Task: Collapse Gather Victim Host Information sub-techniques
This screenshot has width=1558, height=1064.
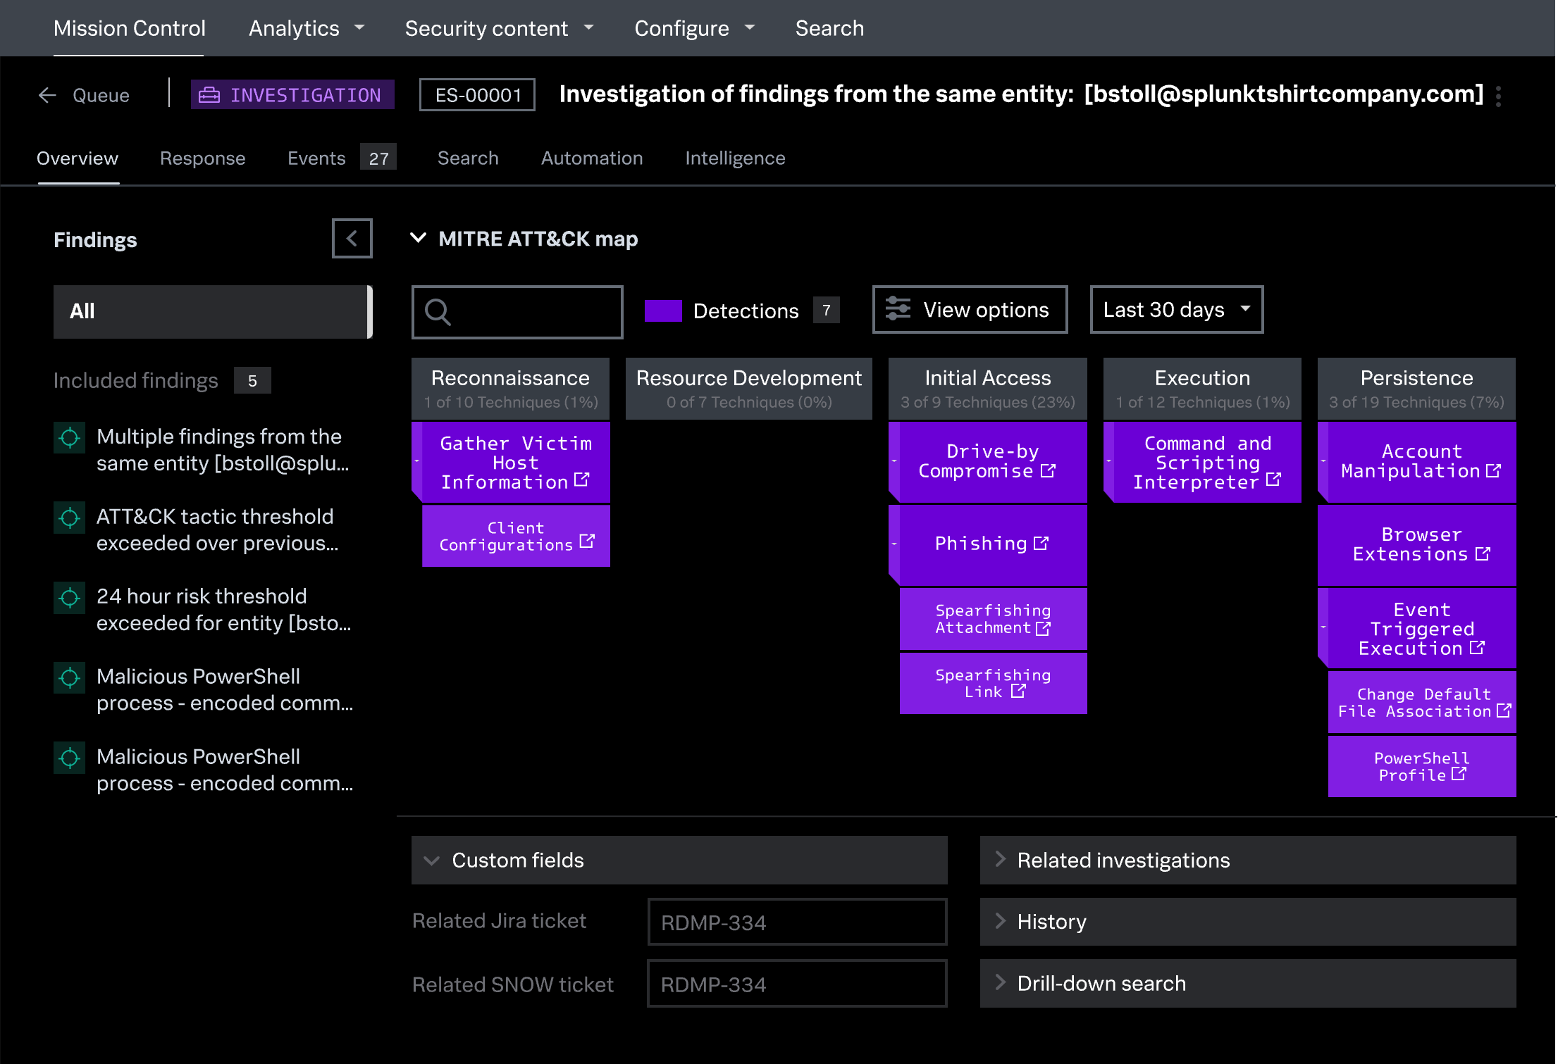Action: 417,461
